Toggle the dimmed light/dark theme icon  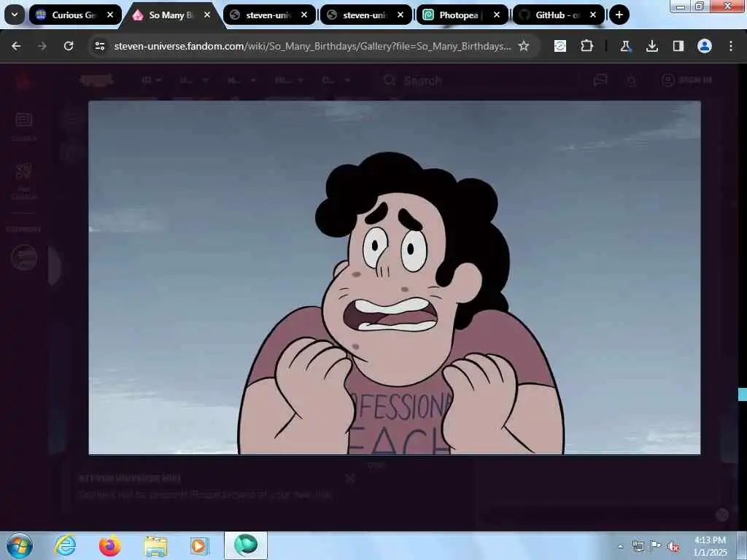tap(631, 80)
